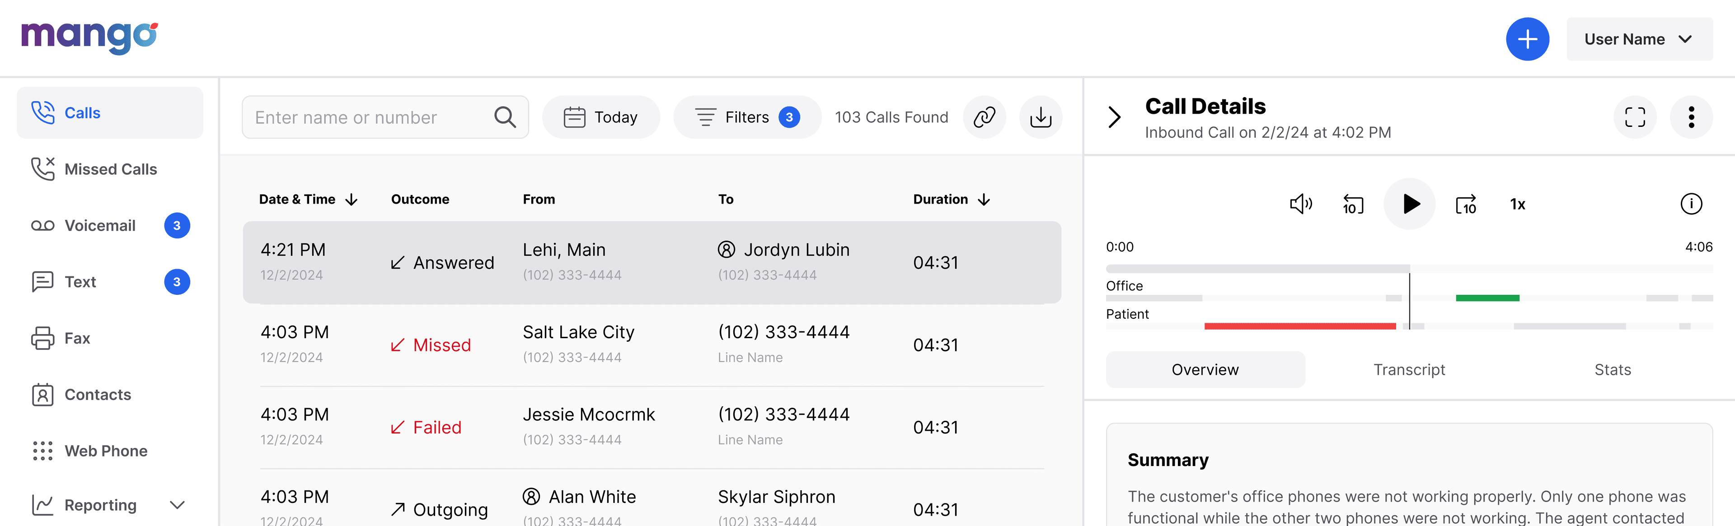Click the red Patient speech segment
This screenshot has height=526, width=1735.
(1300, 326)
